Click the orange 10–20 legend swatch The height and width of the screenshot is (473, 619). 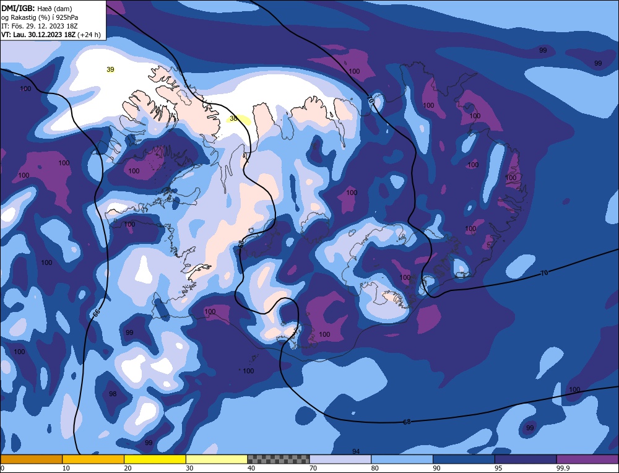(93, 459)
